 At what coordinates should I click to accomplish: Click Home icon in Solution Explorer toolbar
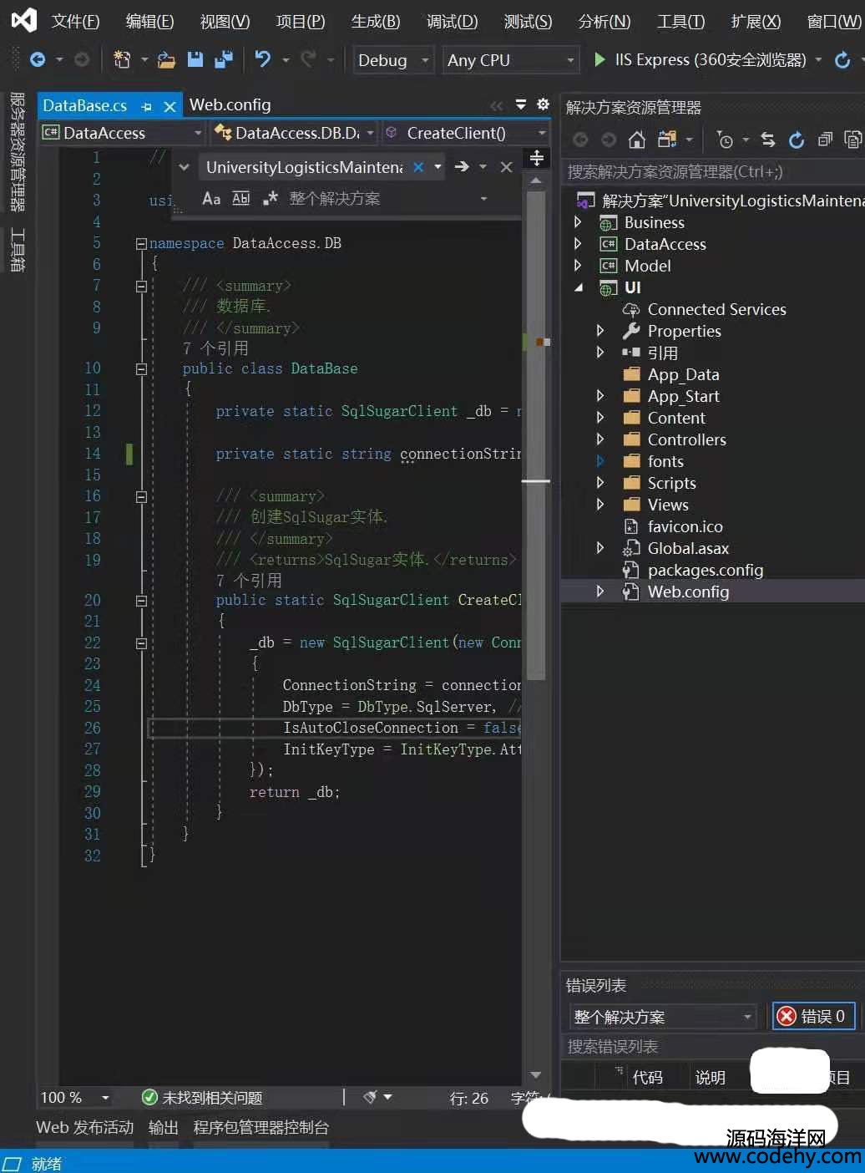coord(637,140)
